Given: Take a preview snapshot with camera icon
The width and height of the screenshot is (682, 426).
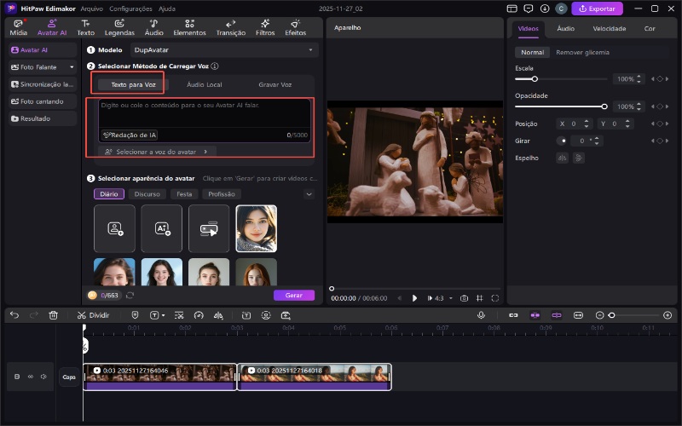Looking at the screenshot, I should 464,298.
